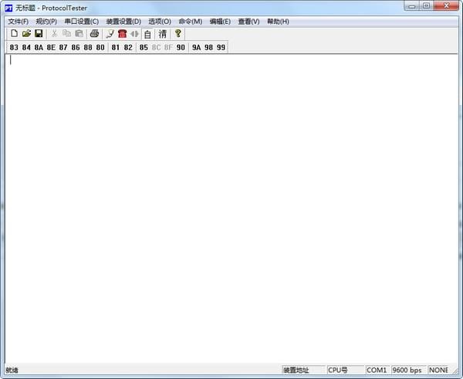
Task: Click the grayed 8C command button
Action: tap(156, 47)
